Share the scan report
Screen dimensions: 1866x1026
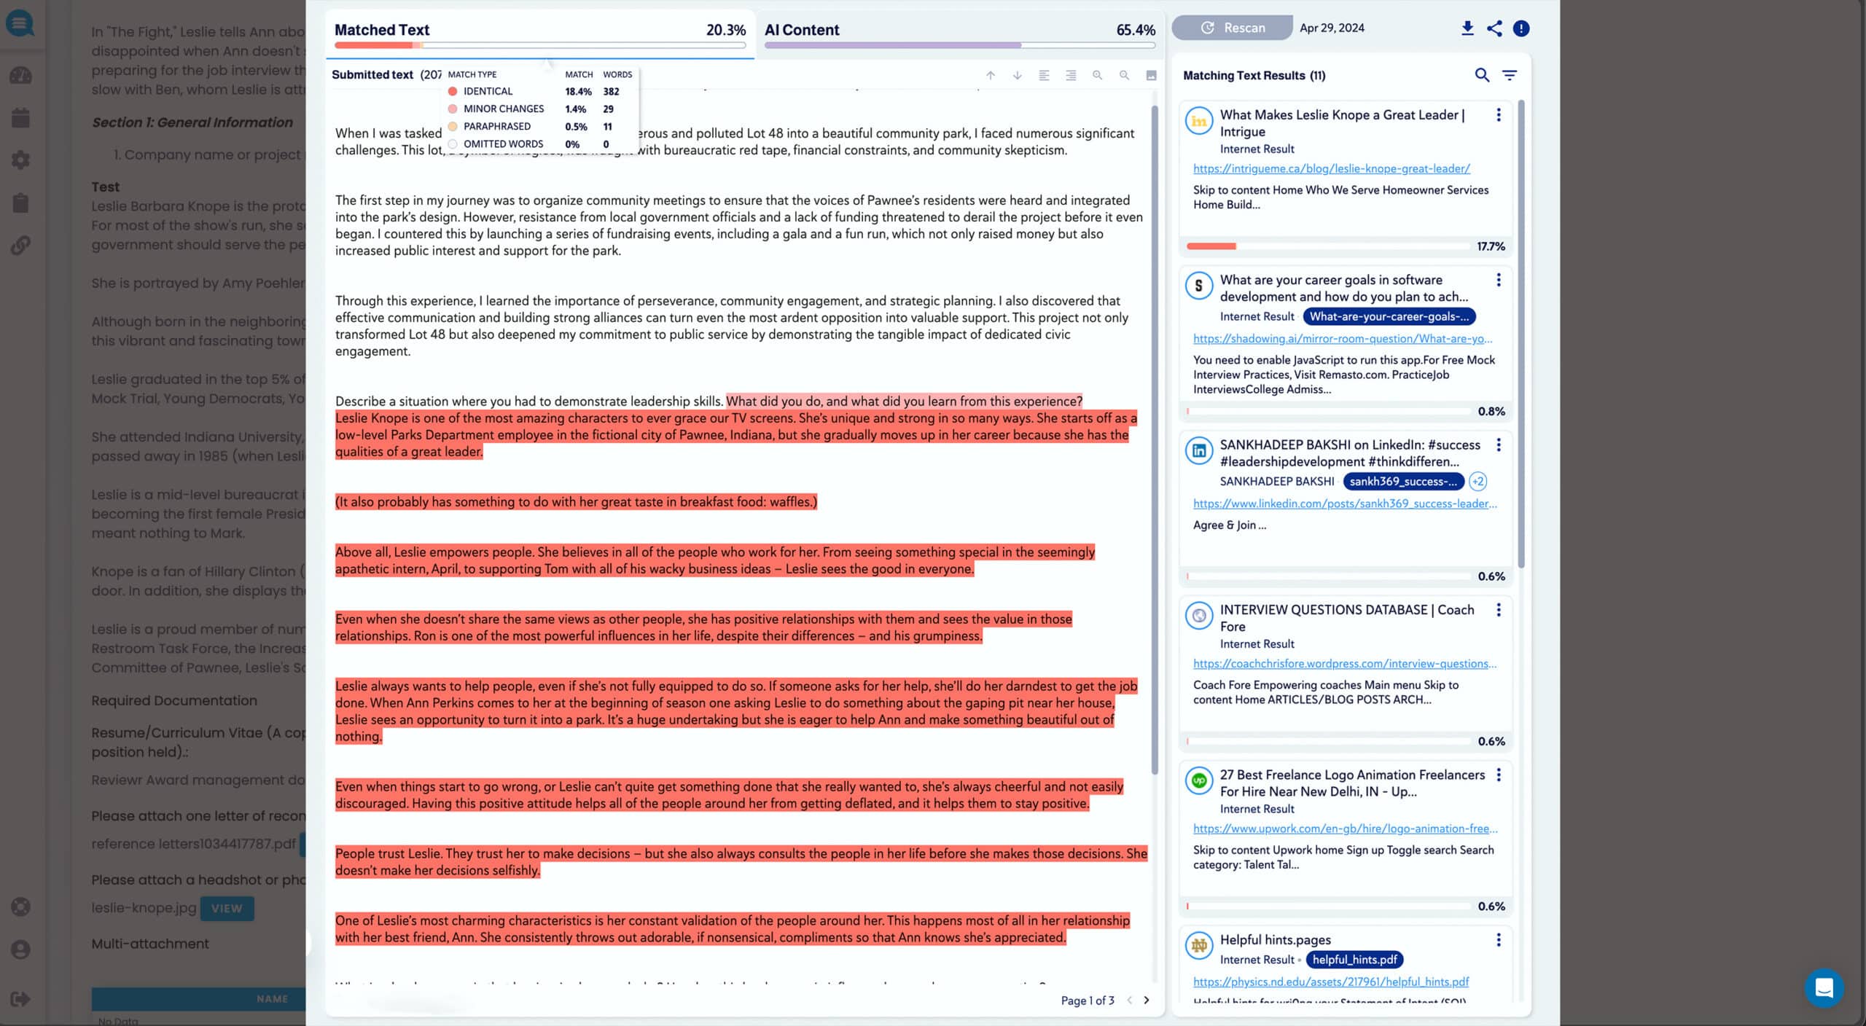pyautogui.click(x=1494, y=28)
